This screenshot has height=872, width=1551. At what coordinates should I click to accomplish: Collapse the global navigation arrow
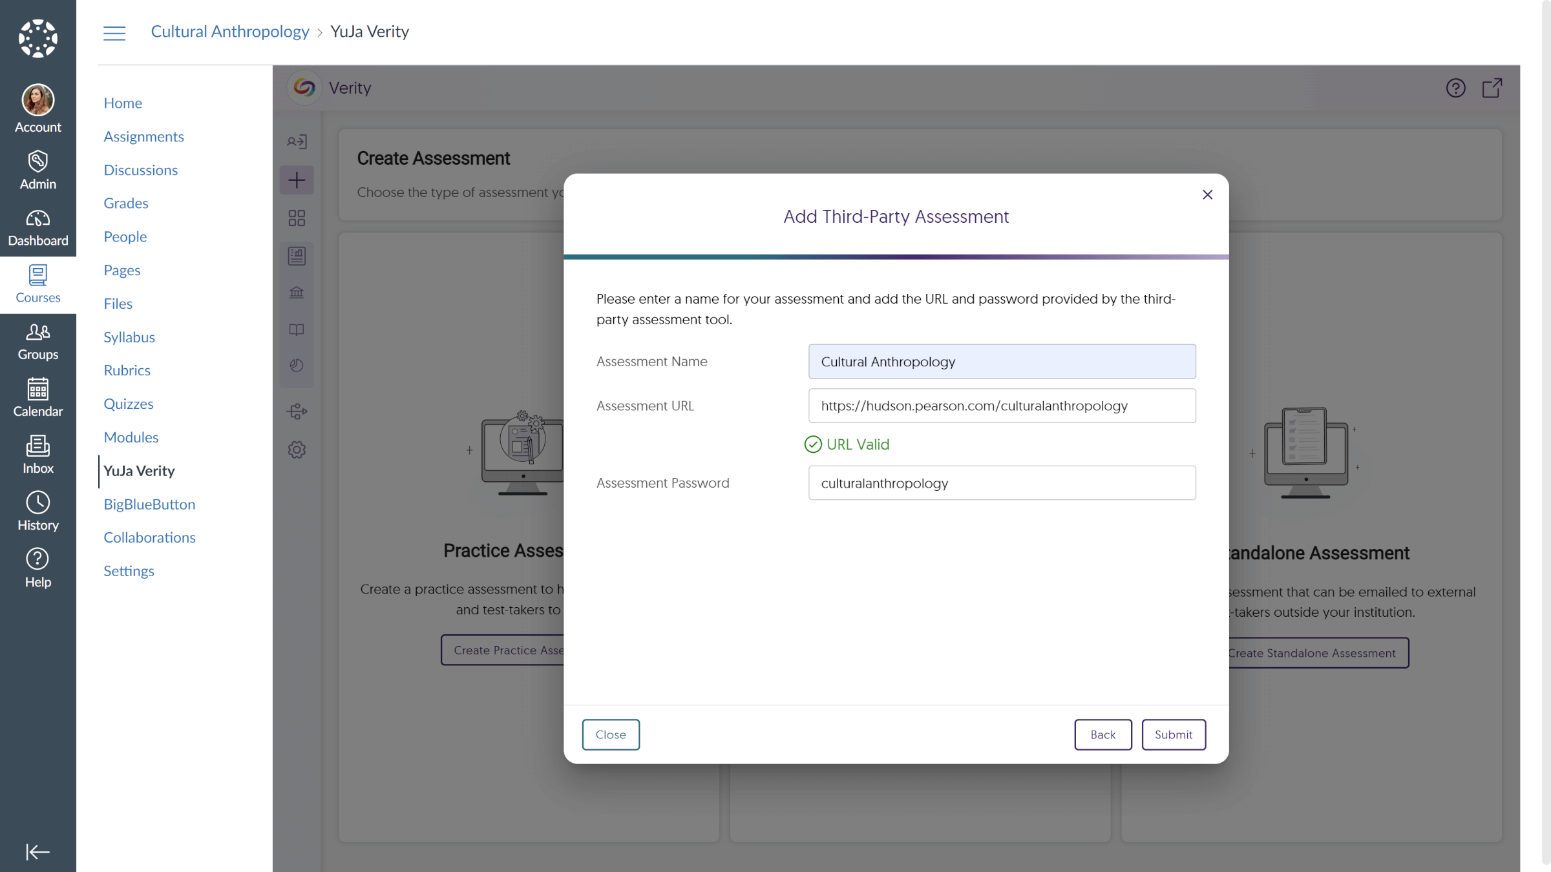tap(37, 852)
